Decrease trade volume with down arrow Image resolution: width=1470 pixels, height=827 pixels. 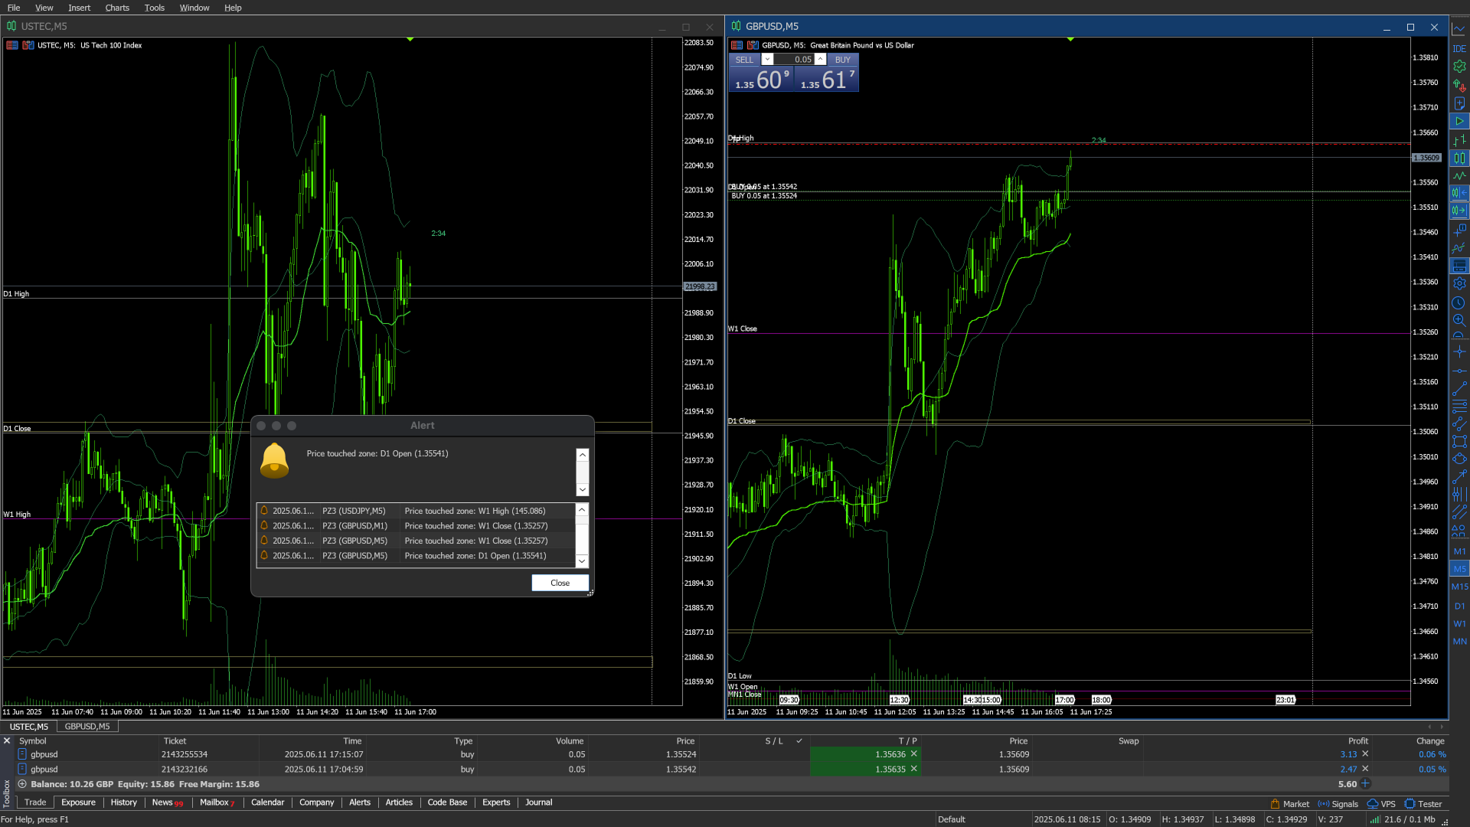pos(767,59)
